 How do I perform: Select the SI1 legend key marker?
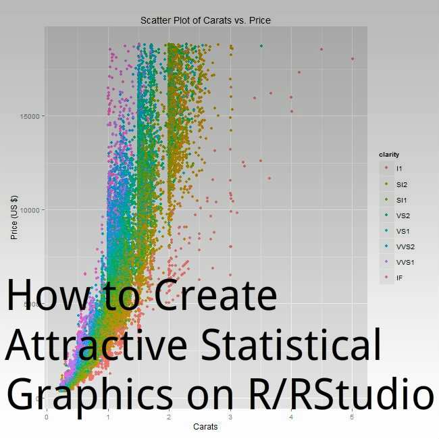[386, 199]
